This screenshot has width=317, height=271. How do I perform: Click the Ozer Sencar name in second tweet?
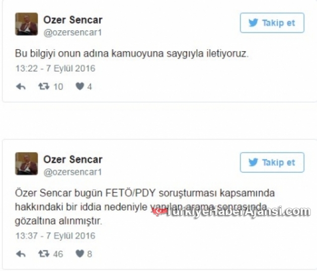click(x=73, y=159)
